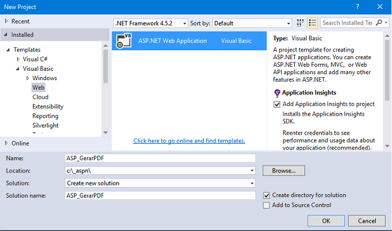Select the Cloud template category
The height and width of the screenshot is (231, 392).
pos(40,97)
